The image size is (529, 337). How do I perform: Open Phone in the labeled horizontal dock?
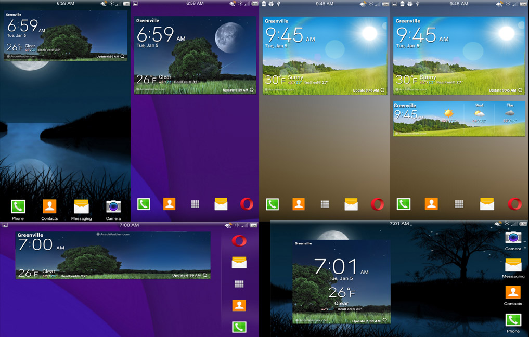(18, 206)
